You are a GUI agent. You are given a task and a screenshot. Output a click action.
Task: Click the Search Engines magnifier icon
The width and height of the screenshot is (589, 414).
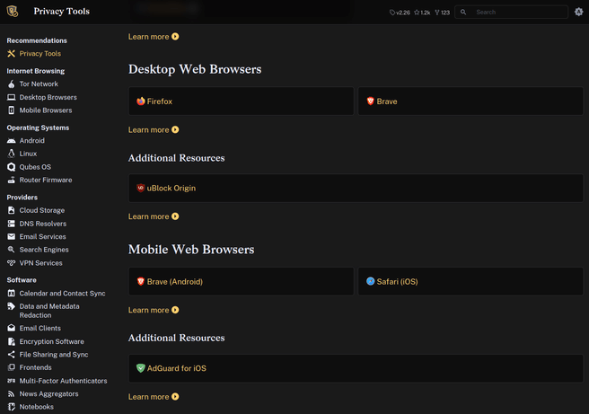pyautogui.click(x=12, y=250)
